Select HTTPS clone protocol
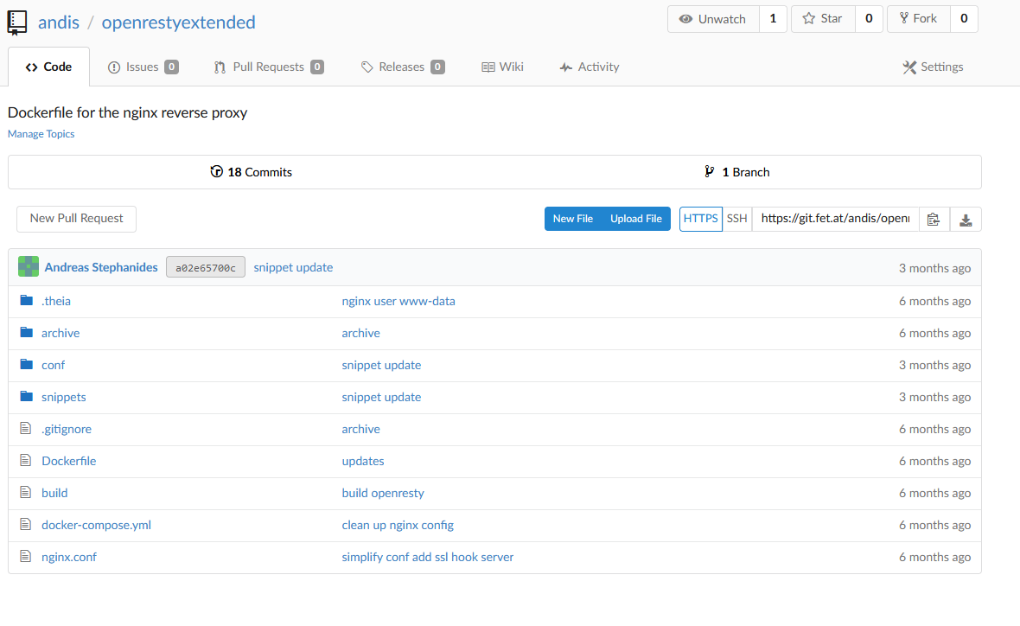 click(700, 219)
